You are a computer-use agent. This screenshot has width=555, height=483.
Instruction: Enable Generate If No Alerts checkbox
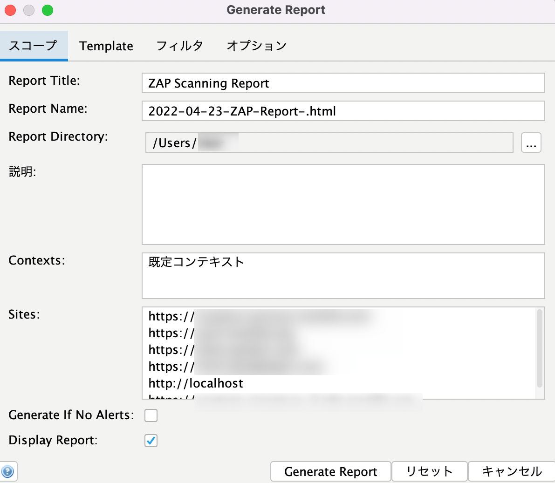pos(151,415)
